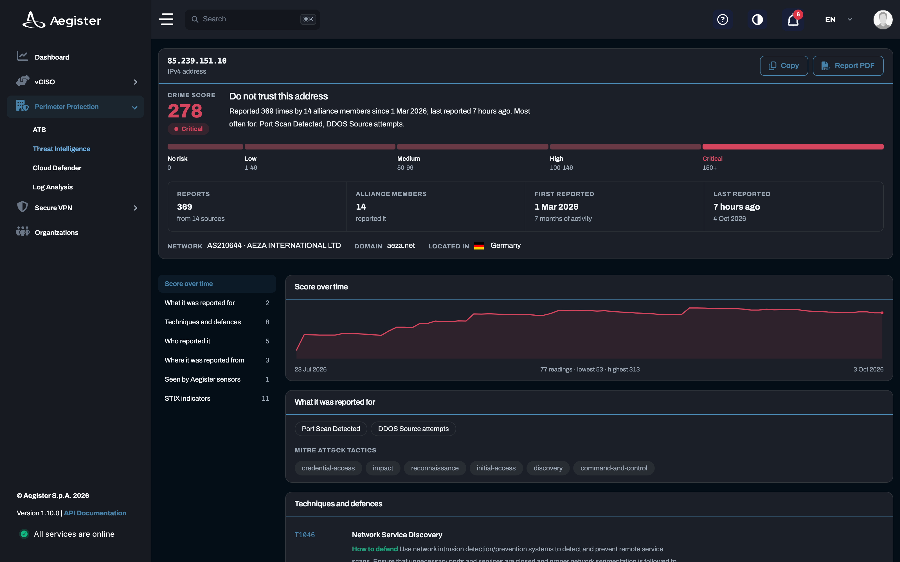
Task: Click the impact tactic chip
Action: (383, 468)
